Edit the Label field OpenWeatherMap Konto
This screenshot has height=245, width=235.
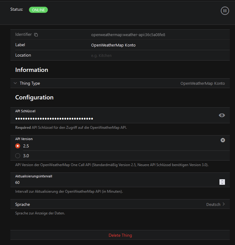point(113,45)
